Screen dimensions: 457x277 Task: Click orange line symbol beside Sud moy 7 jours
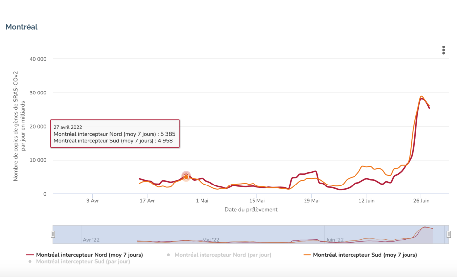coord(306,255)
